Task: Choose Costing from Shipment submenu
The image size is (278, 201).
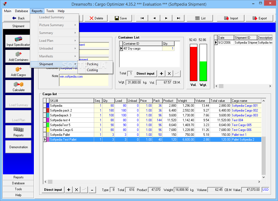Action: click(95, 70)
